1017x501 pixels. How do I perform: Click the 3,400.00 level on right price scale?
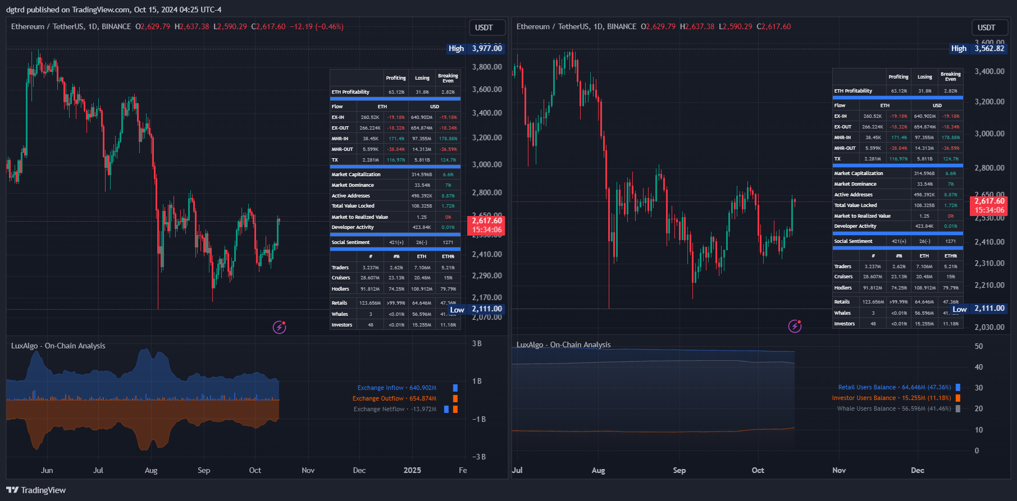[x=989, y=71]
